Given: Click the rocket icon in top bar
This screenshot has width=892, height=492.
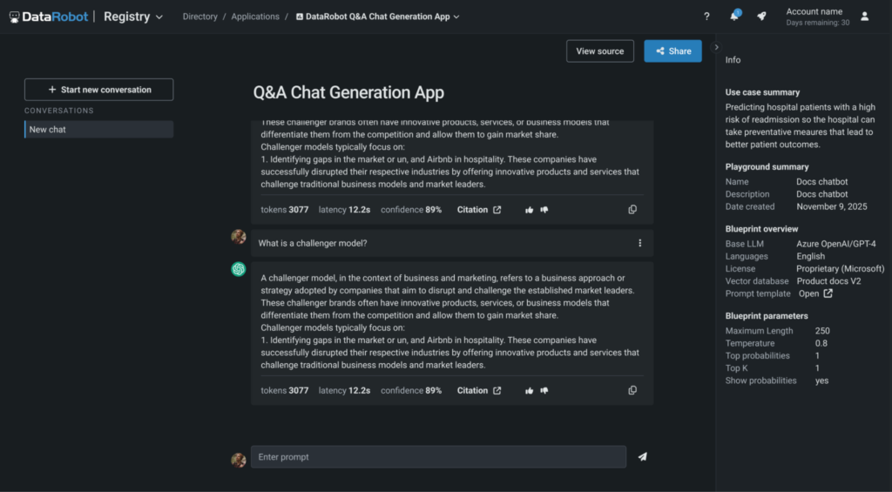Looking at the screenshot, I should click(x=761, y=17).
